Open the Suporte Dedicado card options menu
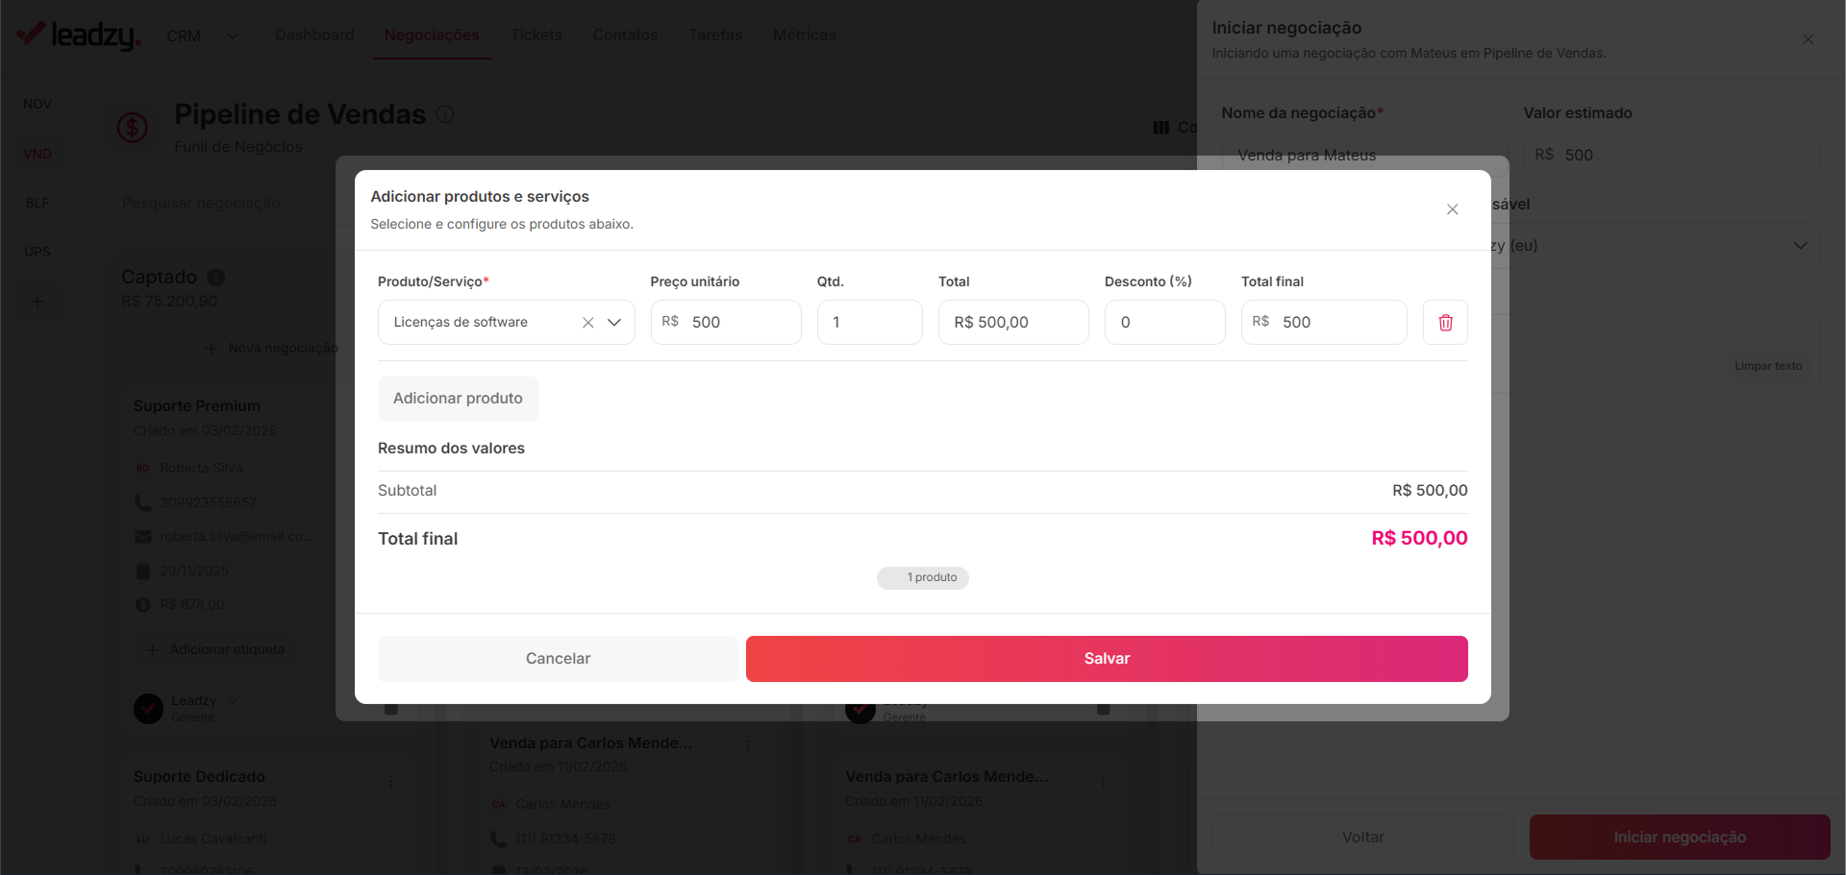Screen dimensions: 1846x875 click(390, 781)
